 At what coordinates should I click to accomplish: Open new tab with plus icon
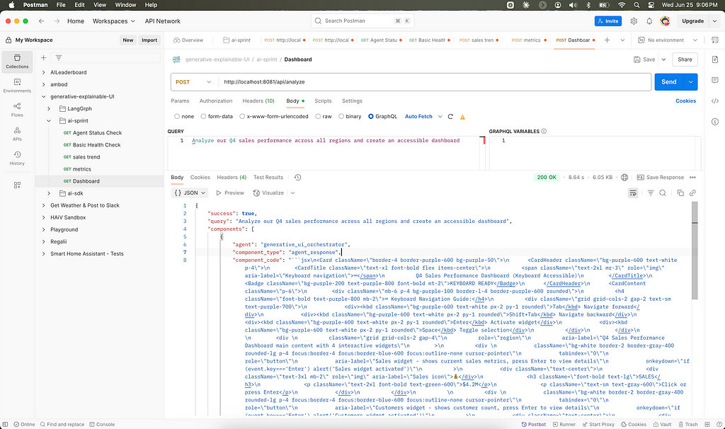(x=607, y=40)
